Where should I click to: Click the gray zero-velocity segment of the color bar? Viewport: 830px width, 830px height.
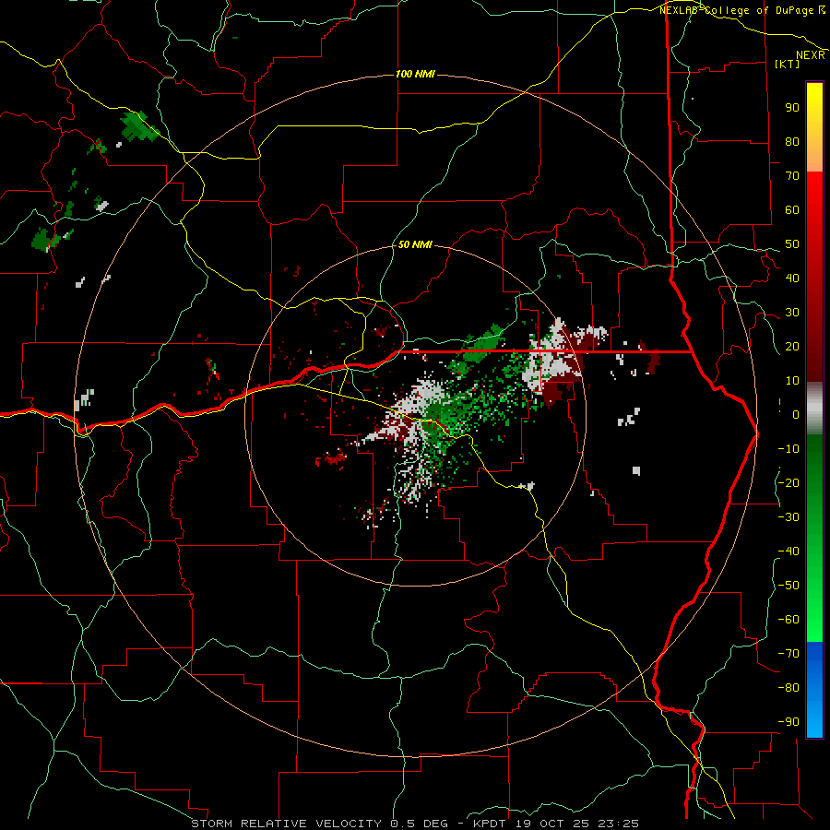click(814, 409)
